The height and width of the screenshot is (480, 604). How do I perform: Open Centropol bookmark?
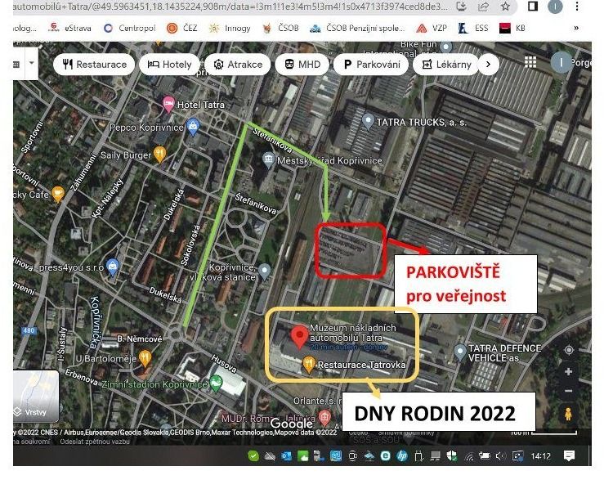(130, 28)
